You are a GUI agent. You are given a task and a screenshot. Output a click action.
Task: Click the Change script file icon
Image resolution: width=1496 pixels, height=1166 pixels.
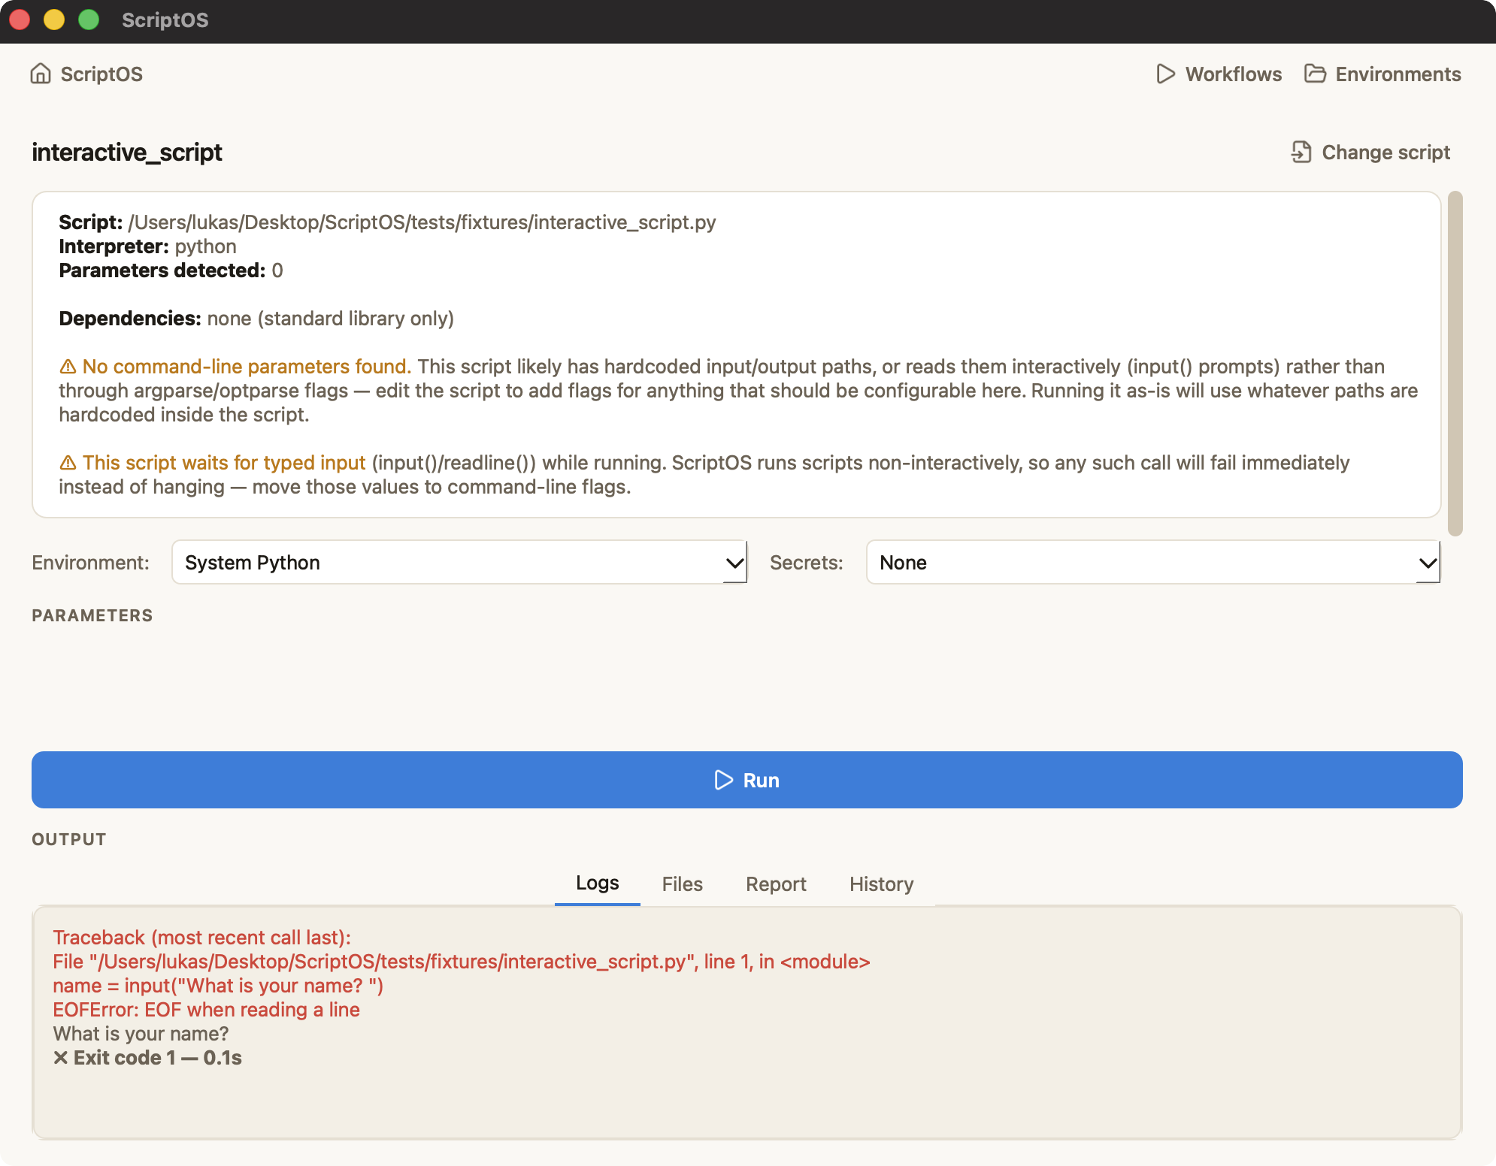(x=1301, y=152)
